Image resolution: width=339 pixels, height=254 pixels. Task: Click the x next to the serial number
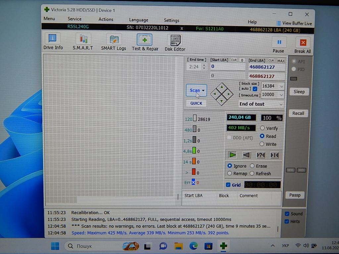pos(182,28)
